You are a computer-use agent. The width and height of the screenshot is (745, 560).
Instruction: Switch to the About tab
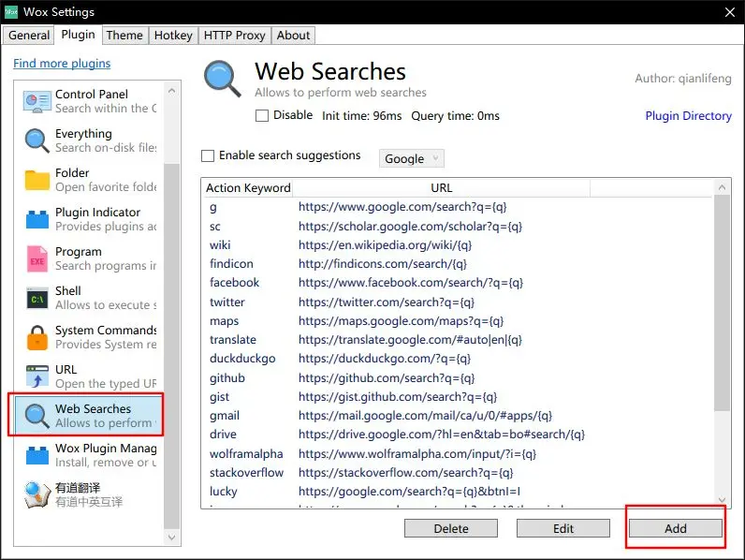293,36
